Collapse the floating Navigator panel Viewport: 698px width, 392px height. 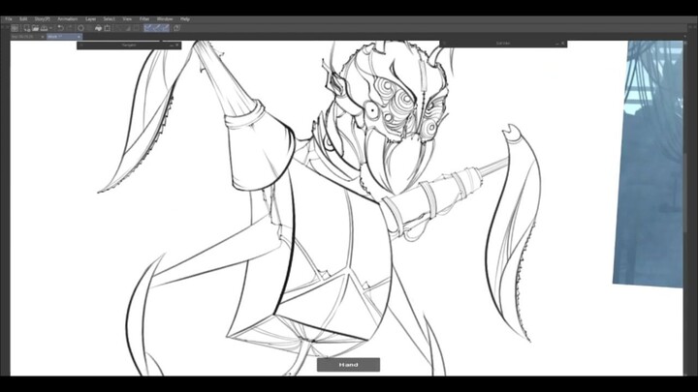point(172,45)
